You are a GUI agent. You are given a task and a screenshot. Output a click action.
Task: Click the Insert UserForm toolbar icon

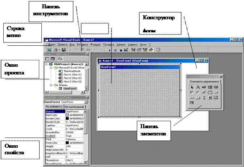point(55,50)
